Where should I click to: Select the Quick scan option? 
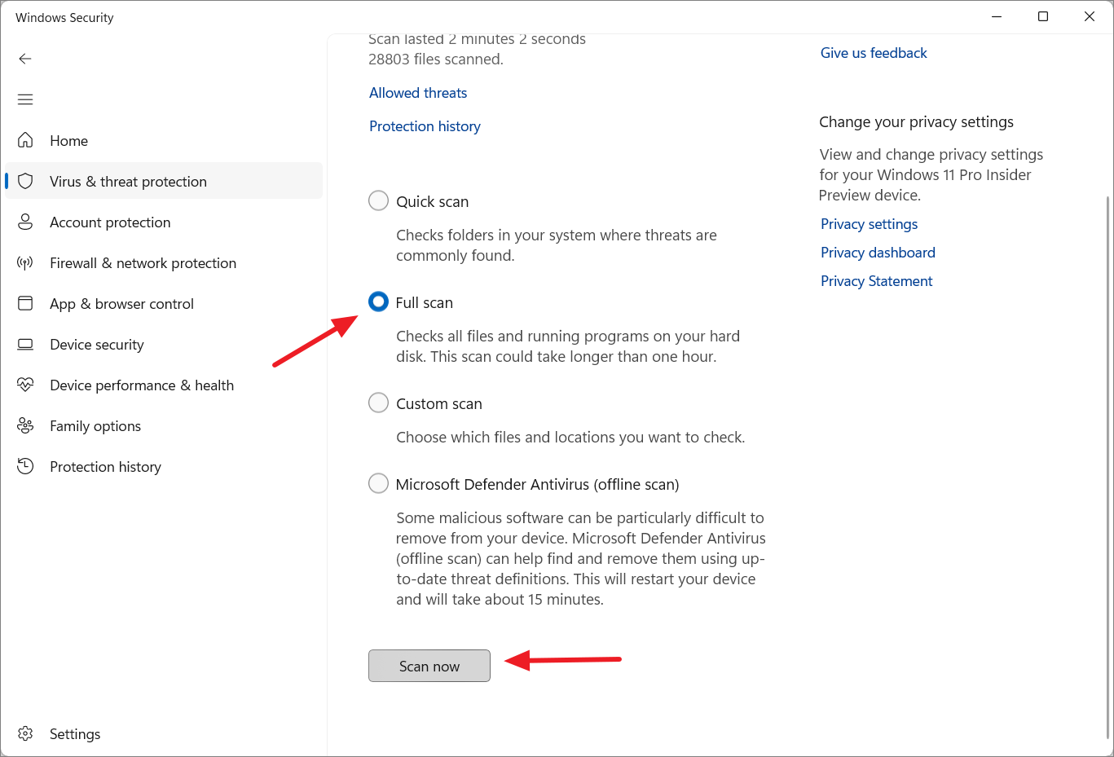[x=378, y=200]
